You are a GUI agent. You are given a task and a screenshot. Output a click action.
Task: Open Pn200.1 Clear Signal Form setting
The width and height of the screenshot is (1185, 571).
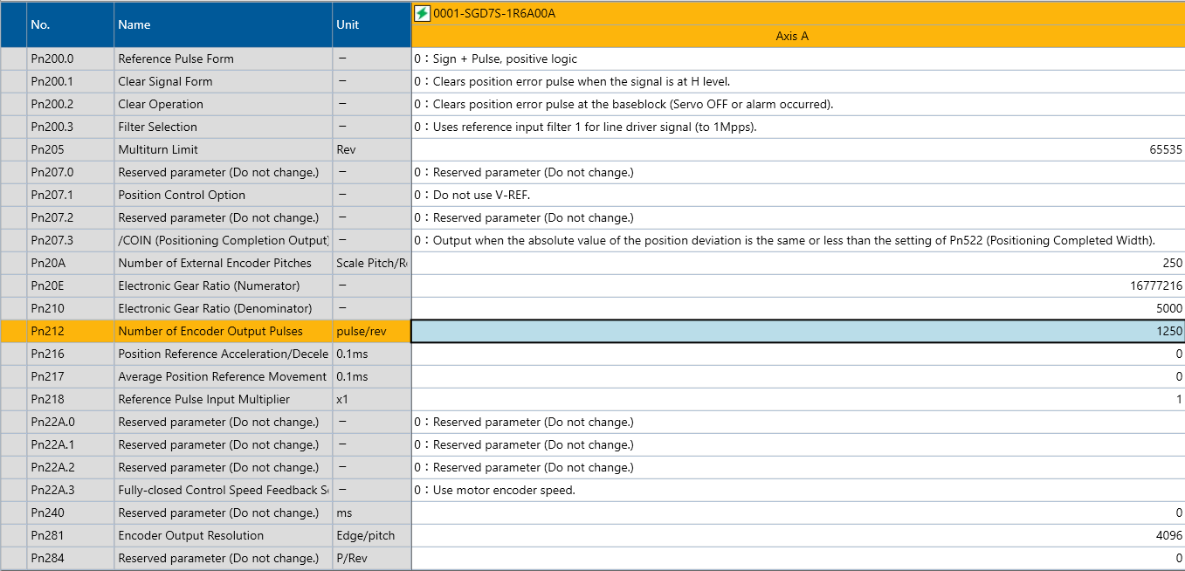tap(797, 81)
